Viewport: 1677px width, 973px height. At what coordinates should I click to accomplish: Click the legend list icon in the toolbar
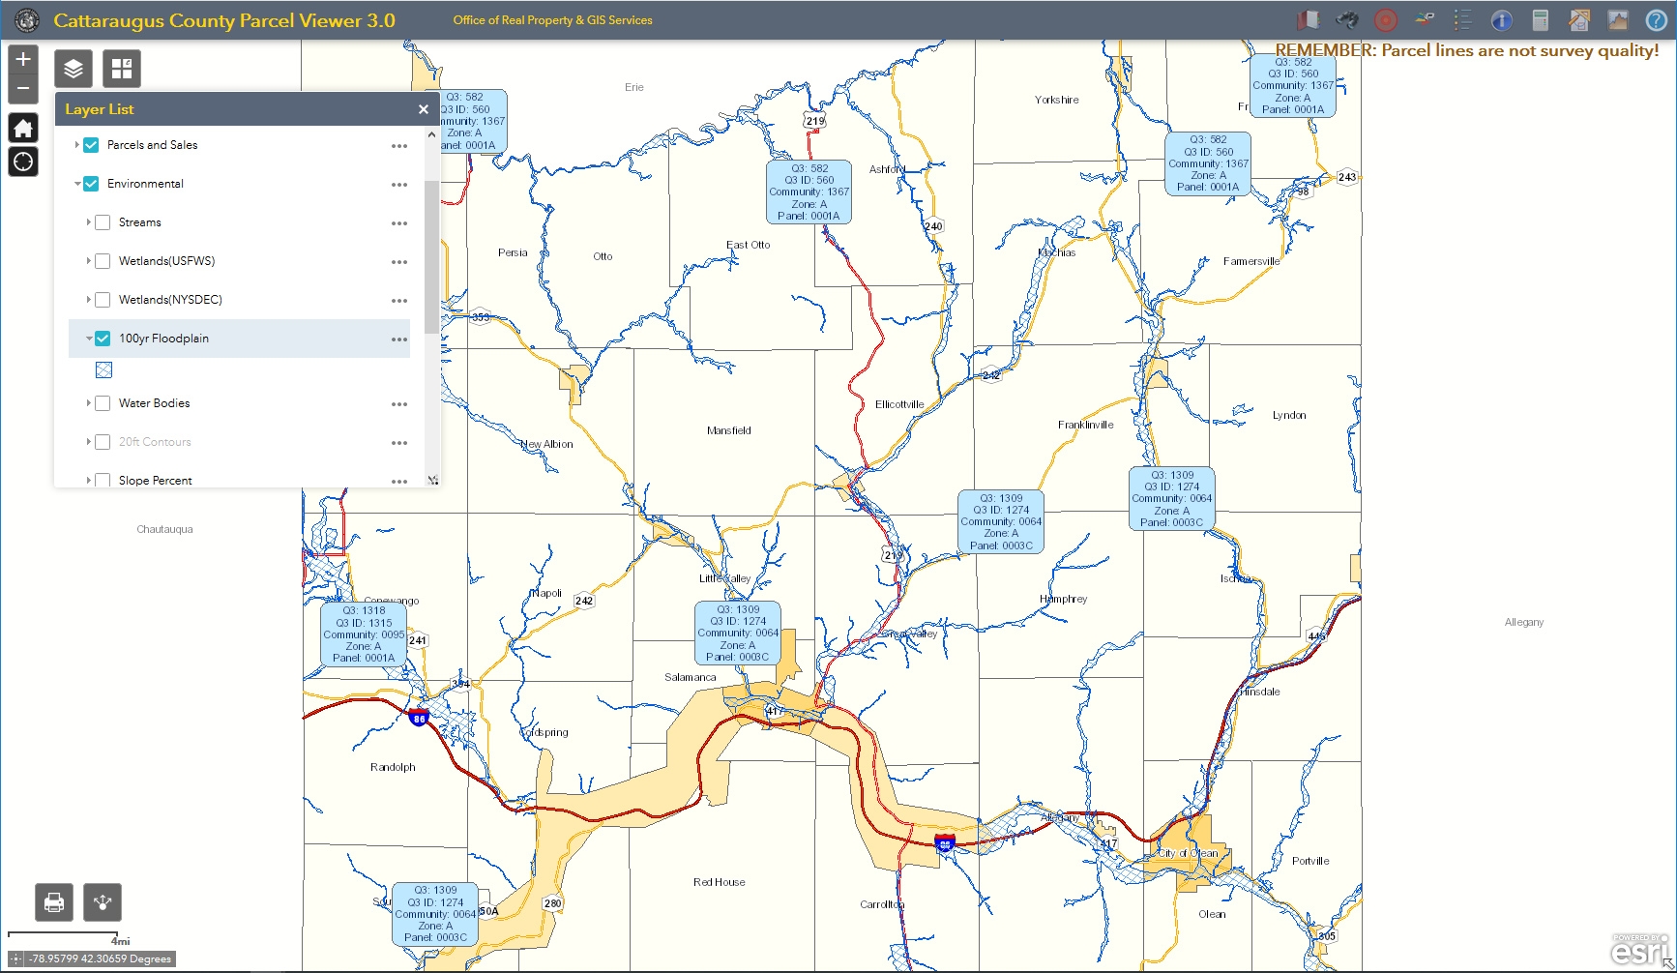(1462, 19)
